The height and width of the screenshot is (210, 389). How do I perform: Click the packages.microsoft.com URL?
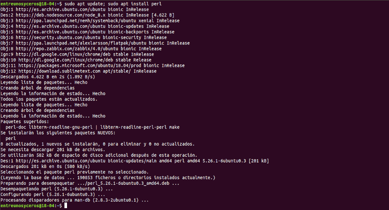click(x=80, y=65)
